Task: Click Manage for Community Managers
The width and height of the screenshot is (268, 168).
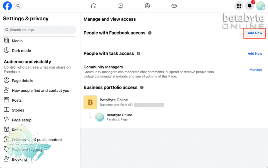Action: click(255, 70)
